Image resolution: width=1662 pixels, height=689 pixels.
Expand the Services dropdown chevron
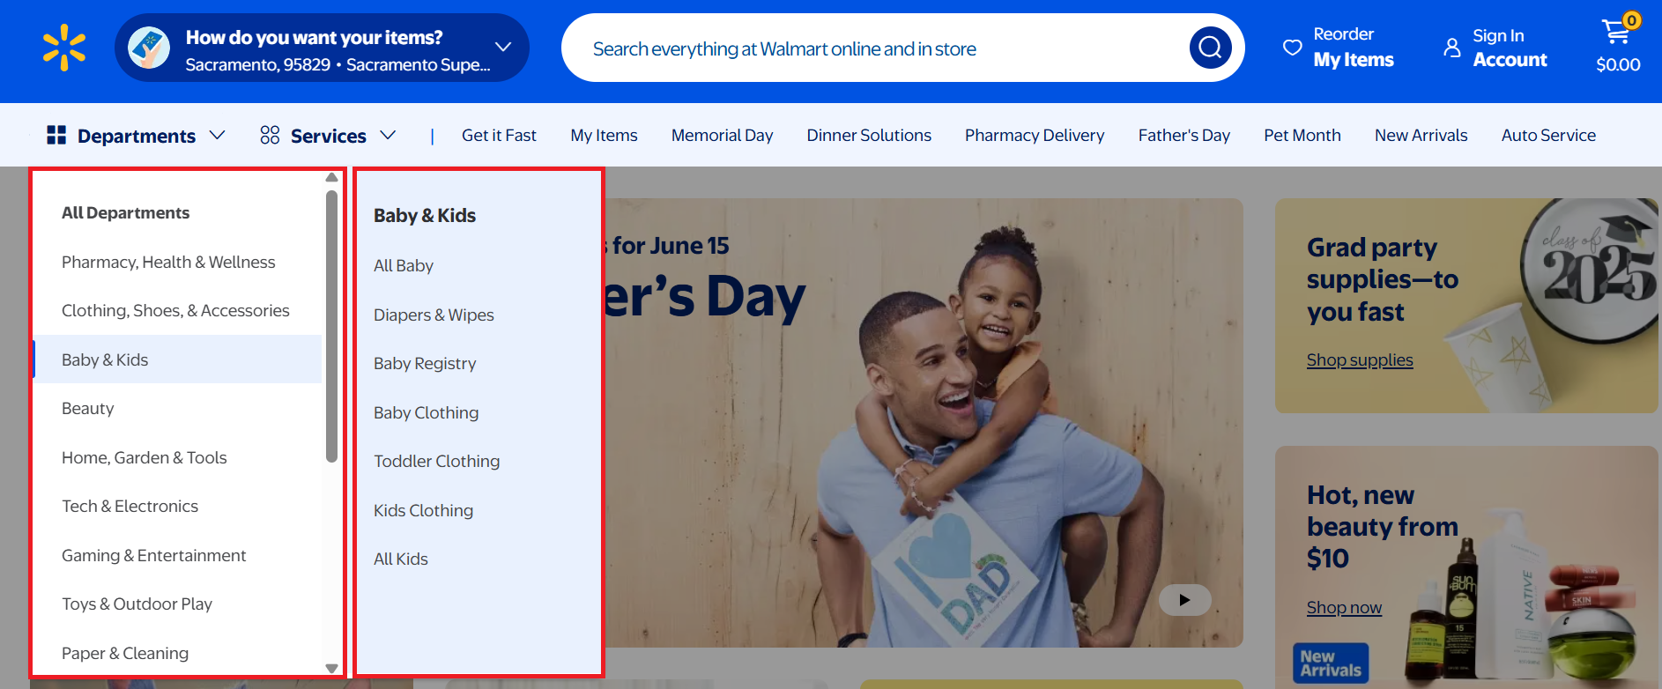click(388, 135)
